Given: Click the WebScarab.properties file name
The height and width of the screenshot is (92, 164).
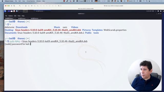Looking at the screenshot, I should [115, 30].
